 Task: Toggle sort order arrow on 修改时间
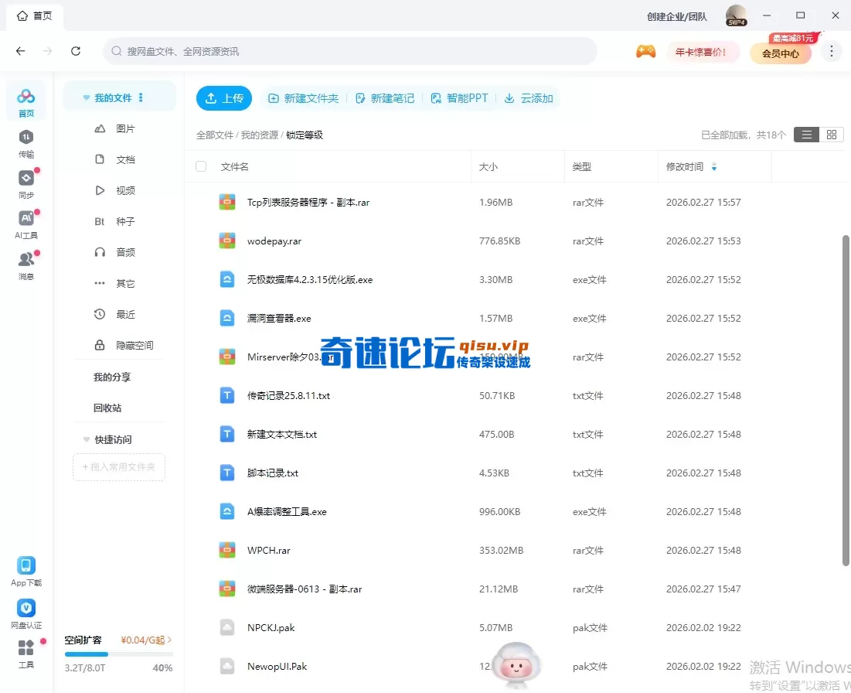coord(713,166)
